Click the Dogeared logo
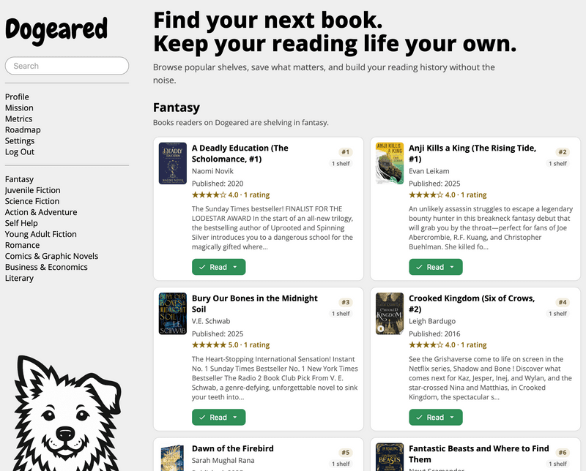The image size is (586, 471). click(x=56, y=31)
